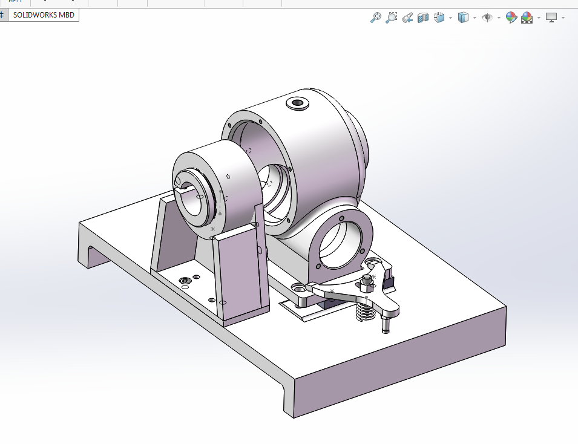Open the Hide/Show Items dropdown arrow

499,18
